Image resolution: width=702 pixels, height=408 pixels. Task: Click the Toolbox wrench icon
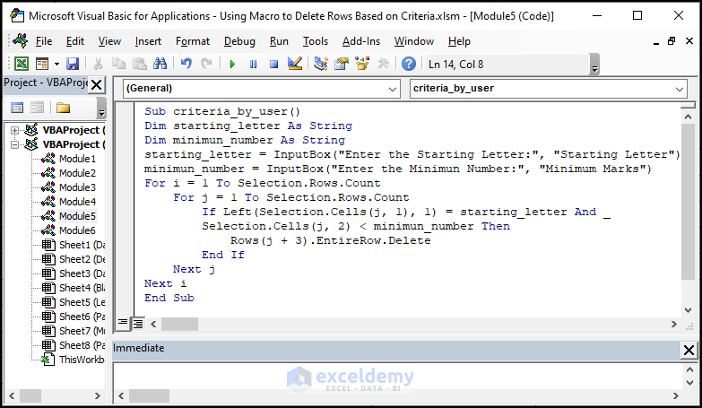(x=383, y=64)
